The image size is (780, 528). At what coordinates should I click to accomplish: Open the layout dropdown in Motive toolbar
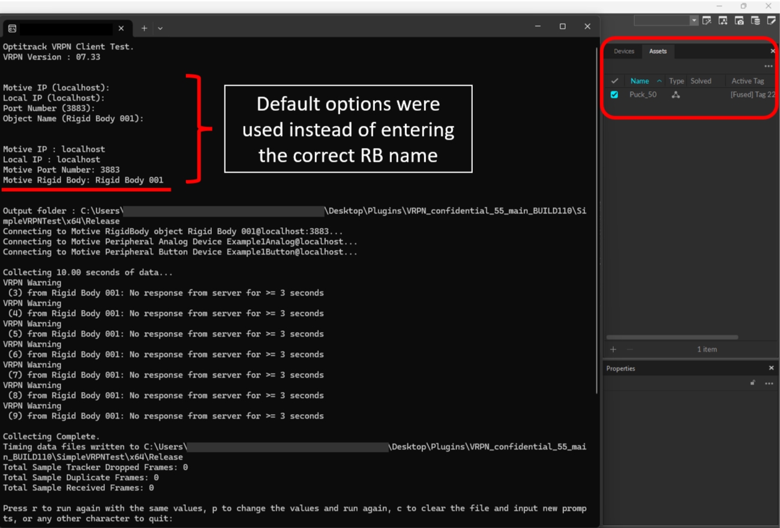pos(694,20)
